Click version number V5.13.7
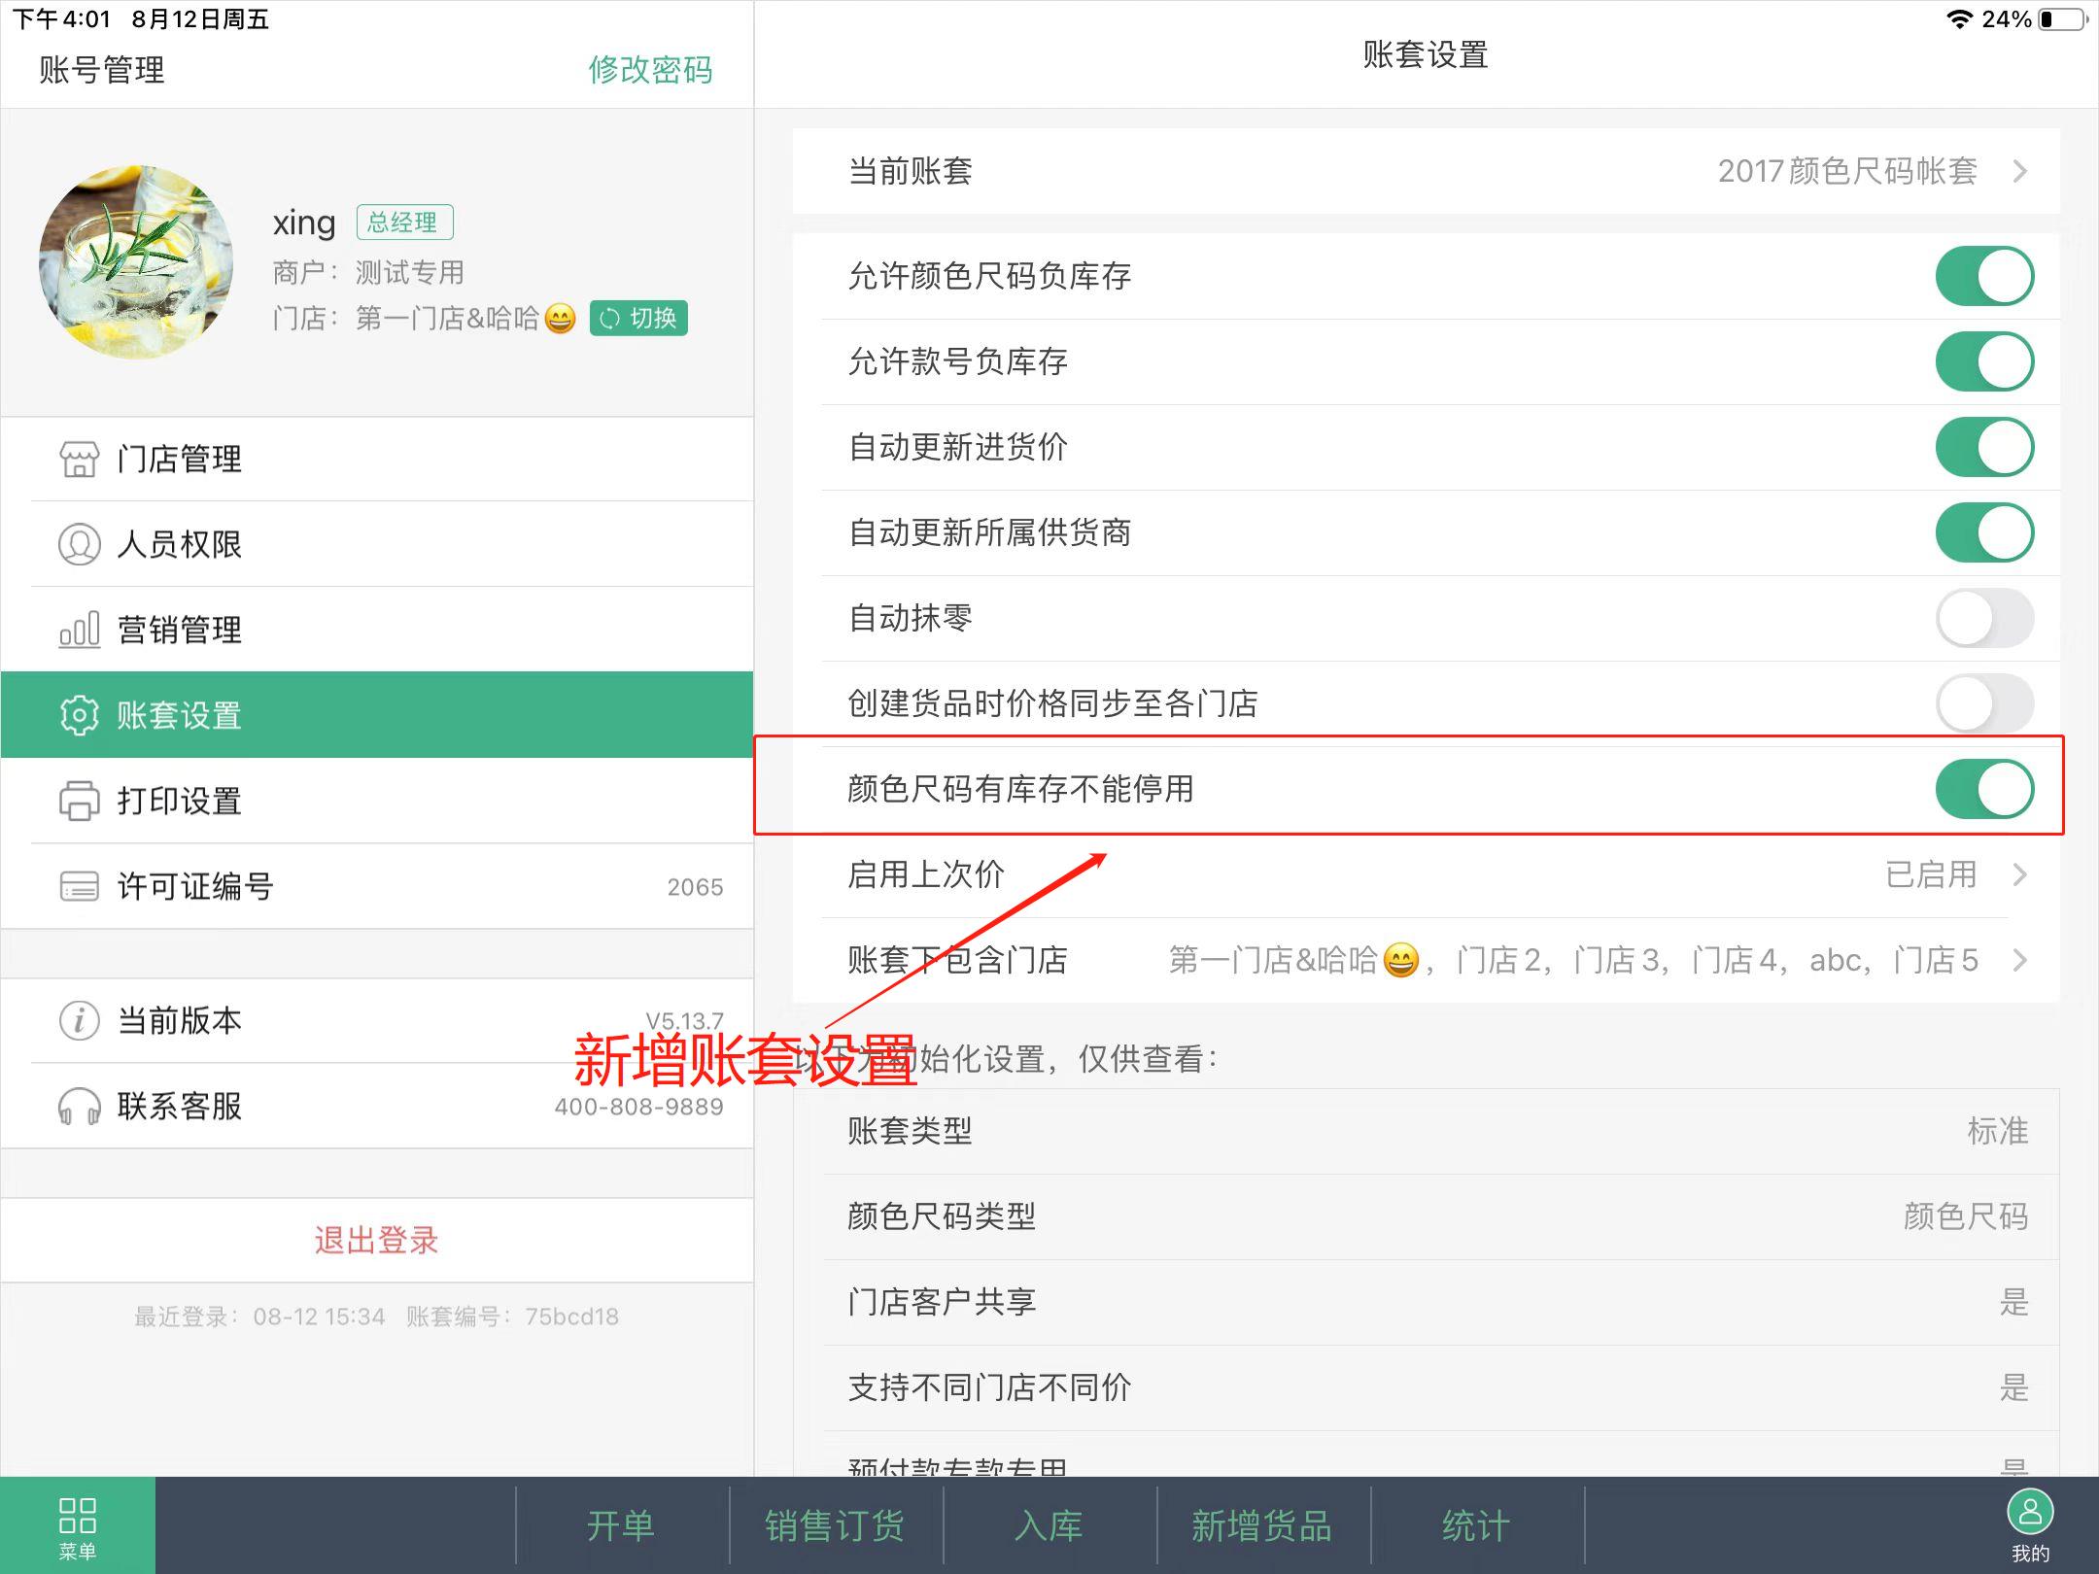 685,1021
